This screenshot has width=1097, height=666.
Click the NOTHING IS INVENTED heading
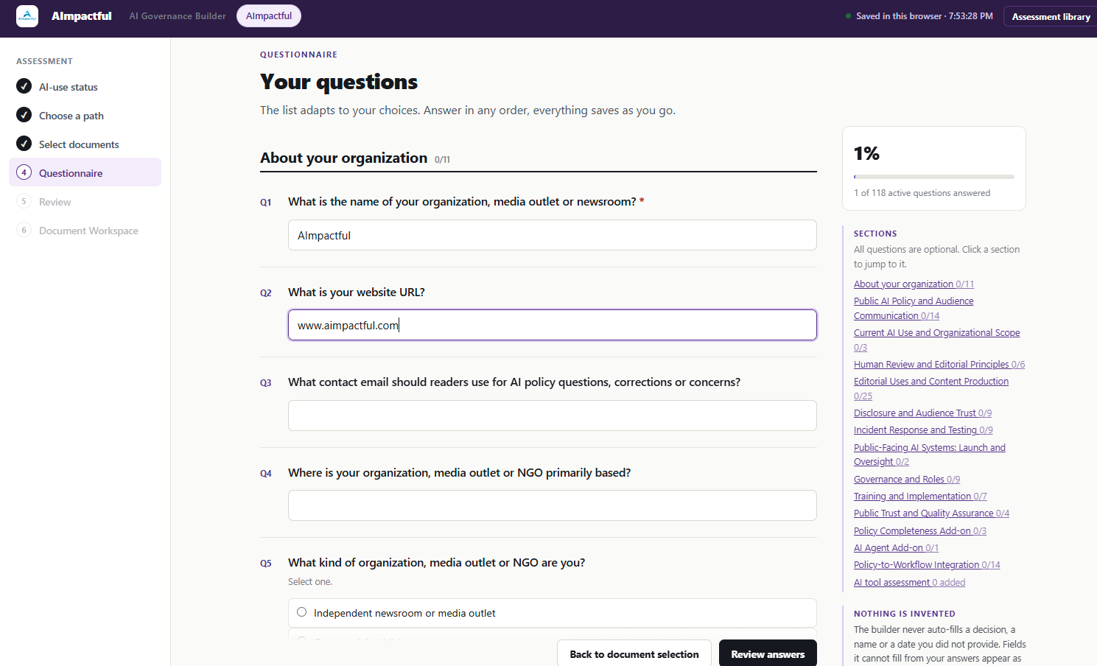(905, 614)
